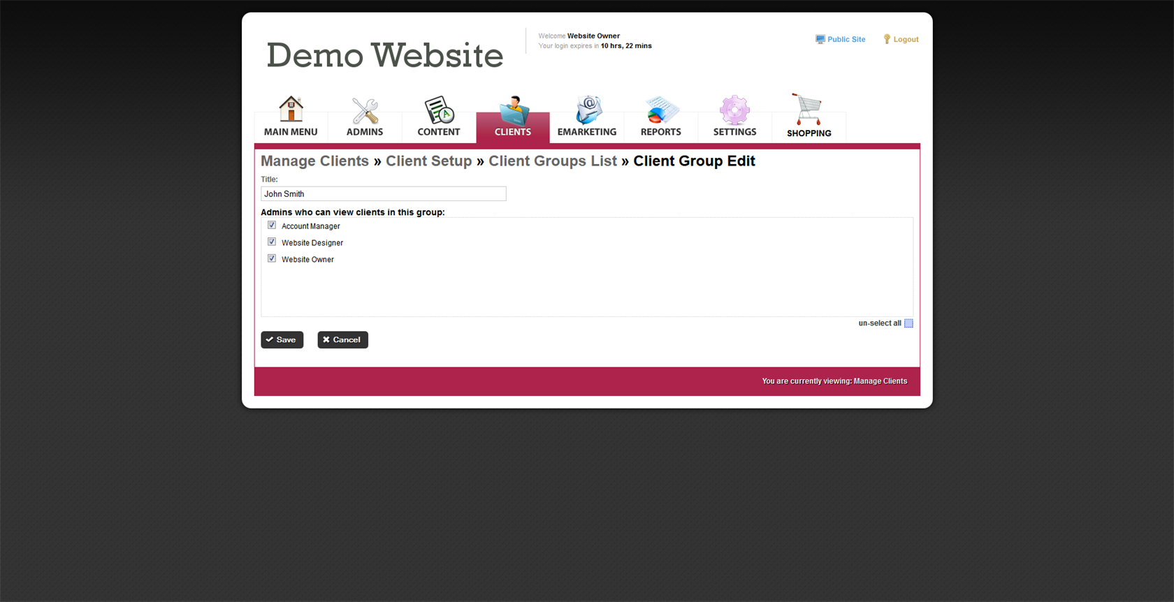Image resolution: width=1174 pixels, height=602 pixels.
Task: Click the Clients folder icon
Action: pyautogui.click(x=514, y=110)
